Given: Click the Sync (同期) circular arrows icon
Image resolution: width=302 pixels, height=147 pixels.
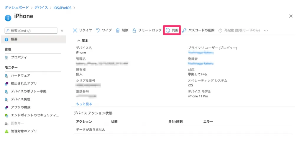Looking at the screenshot, I should coord(168,30).
